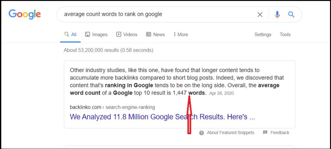Open the More dropdown menu
This screenshot has height=149, width=331.
181,34
